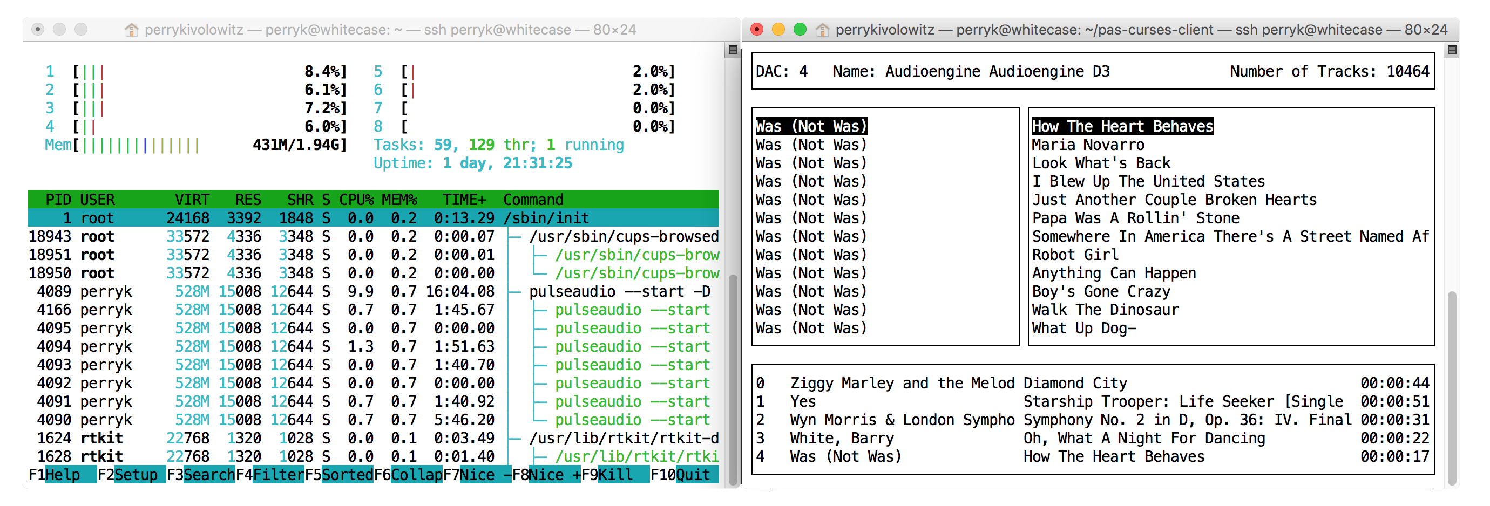This screenshot has width=1490, height=506.
Task: Sort by the USER column header
Action: click(97, 200)
